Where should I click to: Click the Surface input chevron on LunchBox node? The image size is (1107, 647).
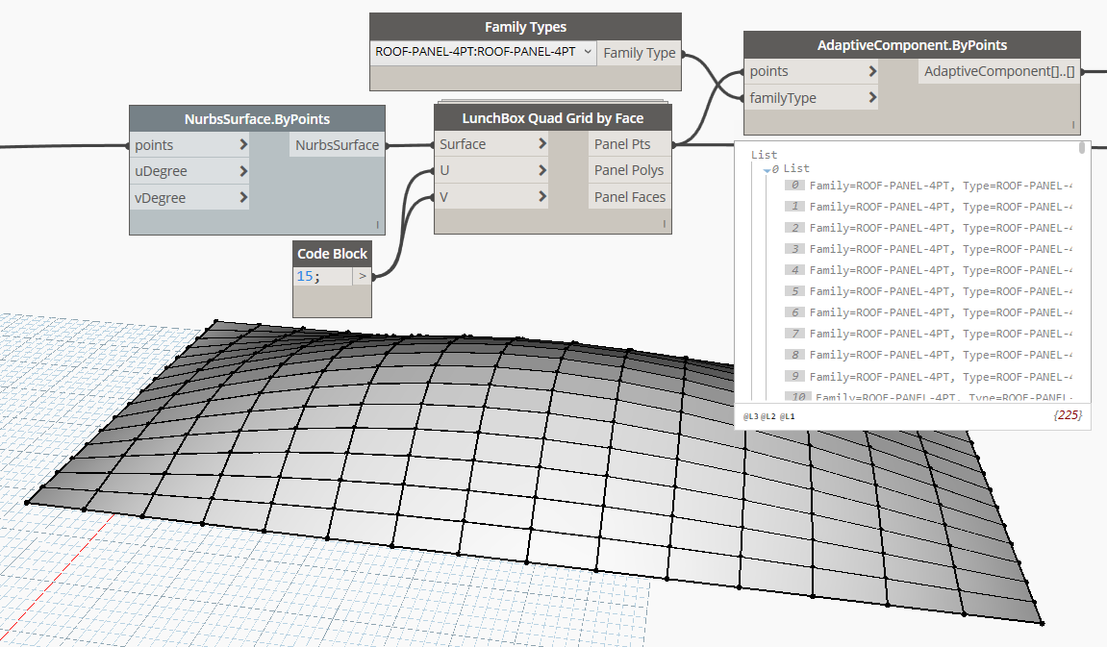tap(542, 144)
